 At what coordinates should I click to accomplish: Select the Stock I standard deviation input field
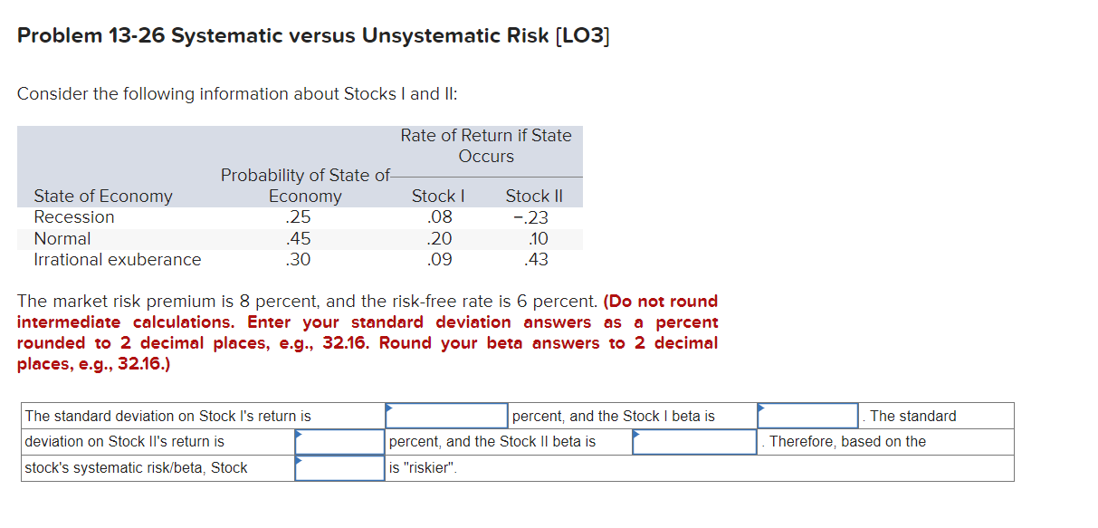coord(445,416)
